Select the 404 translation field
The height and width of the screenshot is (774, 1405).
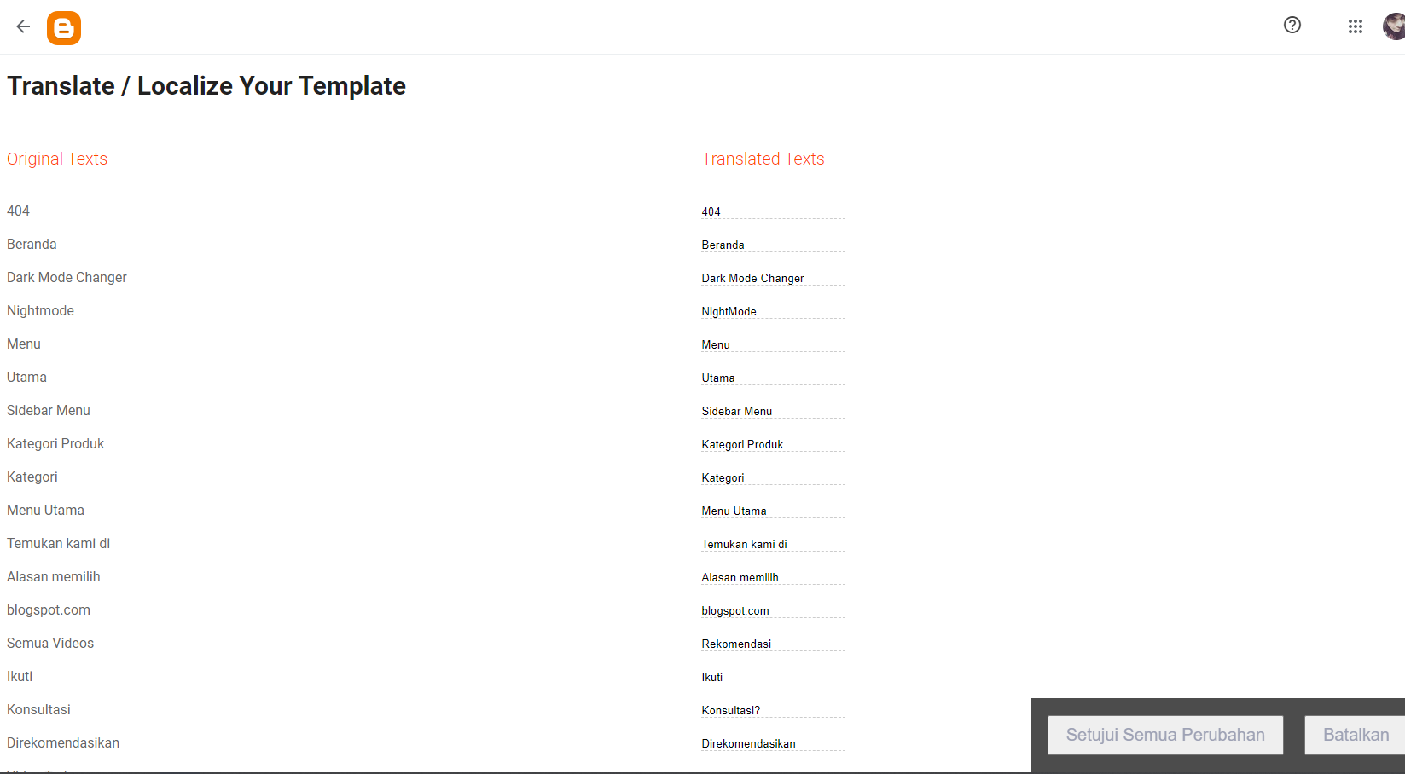tap(772, 211)
